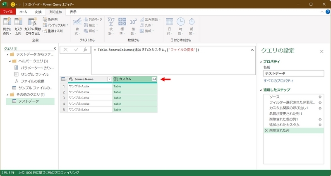Open the ファイル tab
This screenshot has width=331, height=176.
(8, 12)
